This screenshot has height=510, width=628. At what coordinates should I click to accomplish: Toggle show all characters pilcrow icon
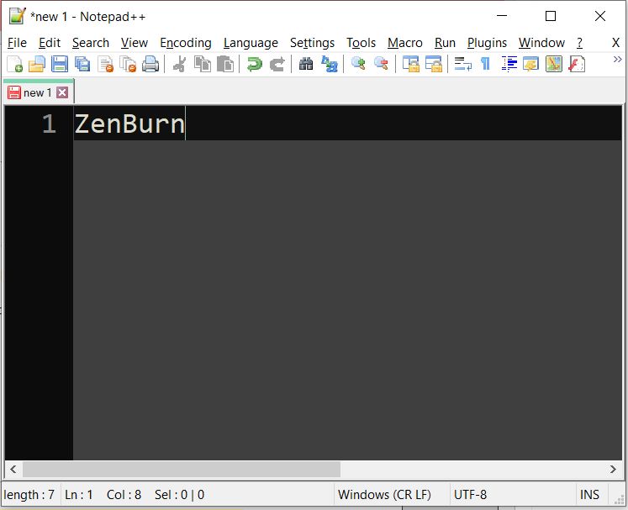pos(485,64)
